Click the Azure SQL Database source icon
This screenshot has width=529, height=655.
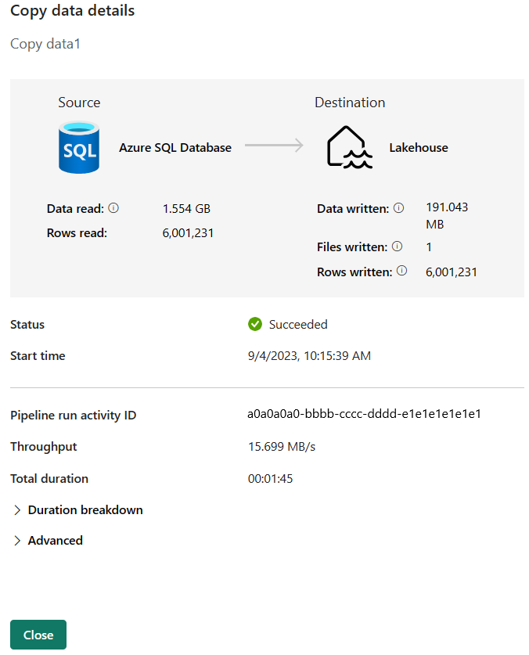[x=79, y=147]
